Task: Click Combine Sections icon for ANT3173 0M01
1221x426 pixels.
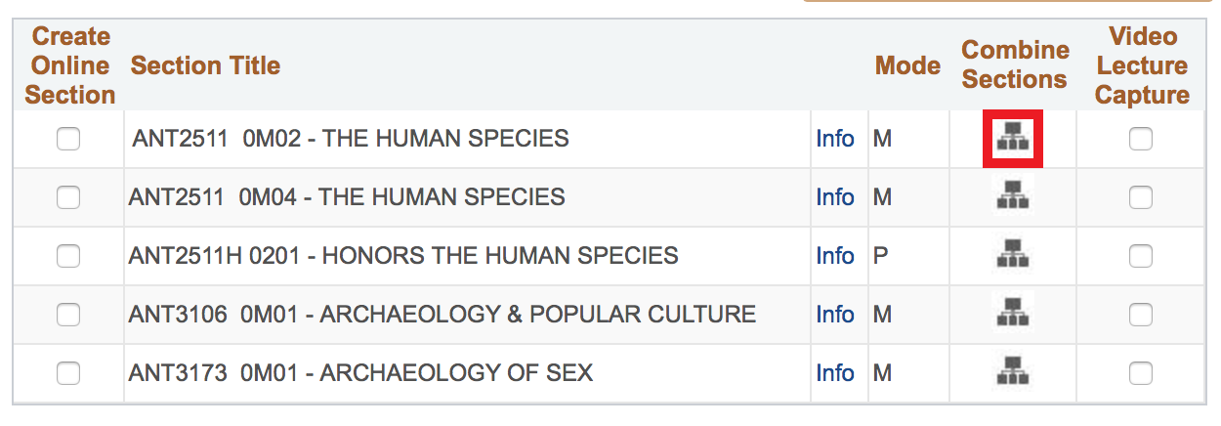Action: 1013,372
